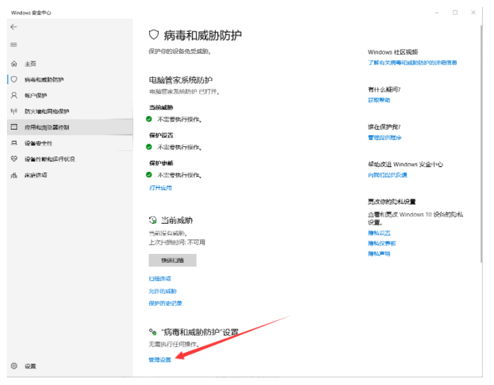Open the 保护历史记录 link
This screenshot has width=494, height=385.
pyautogui.click(x=166, y=303)
